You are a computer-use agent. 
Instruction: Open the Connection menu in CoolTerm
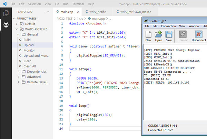(x=168, y=26)
